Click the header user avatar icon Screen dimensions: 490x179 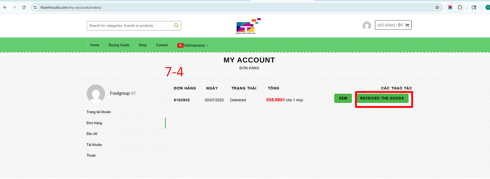367,26
